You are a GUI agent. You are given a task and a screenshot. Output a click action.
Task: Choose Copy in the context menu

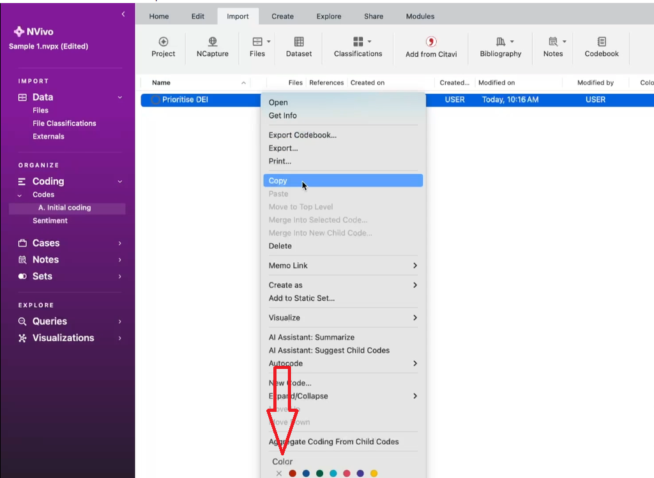point(343,181)
